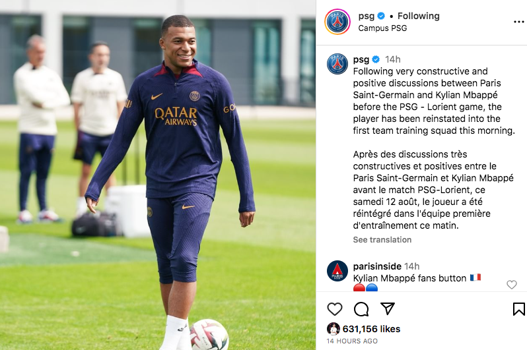This screenshot has height=350, width=527.
Task: Click the training photo of the player
Action: [x=158, y=175]
